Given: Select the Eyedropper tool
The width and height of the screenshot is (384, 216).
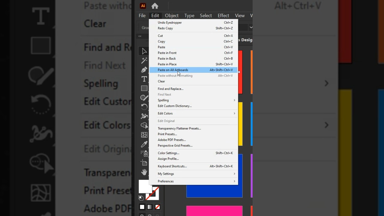Looking at the screenshot, I should [x=144, y=144].
